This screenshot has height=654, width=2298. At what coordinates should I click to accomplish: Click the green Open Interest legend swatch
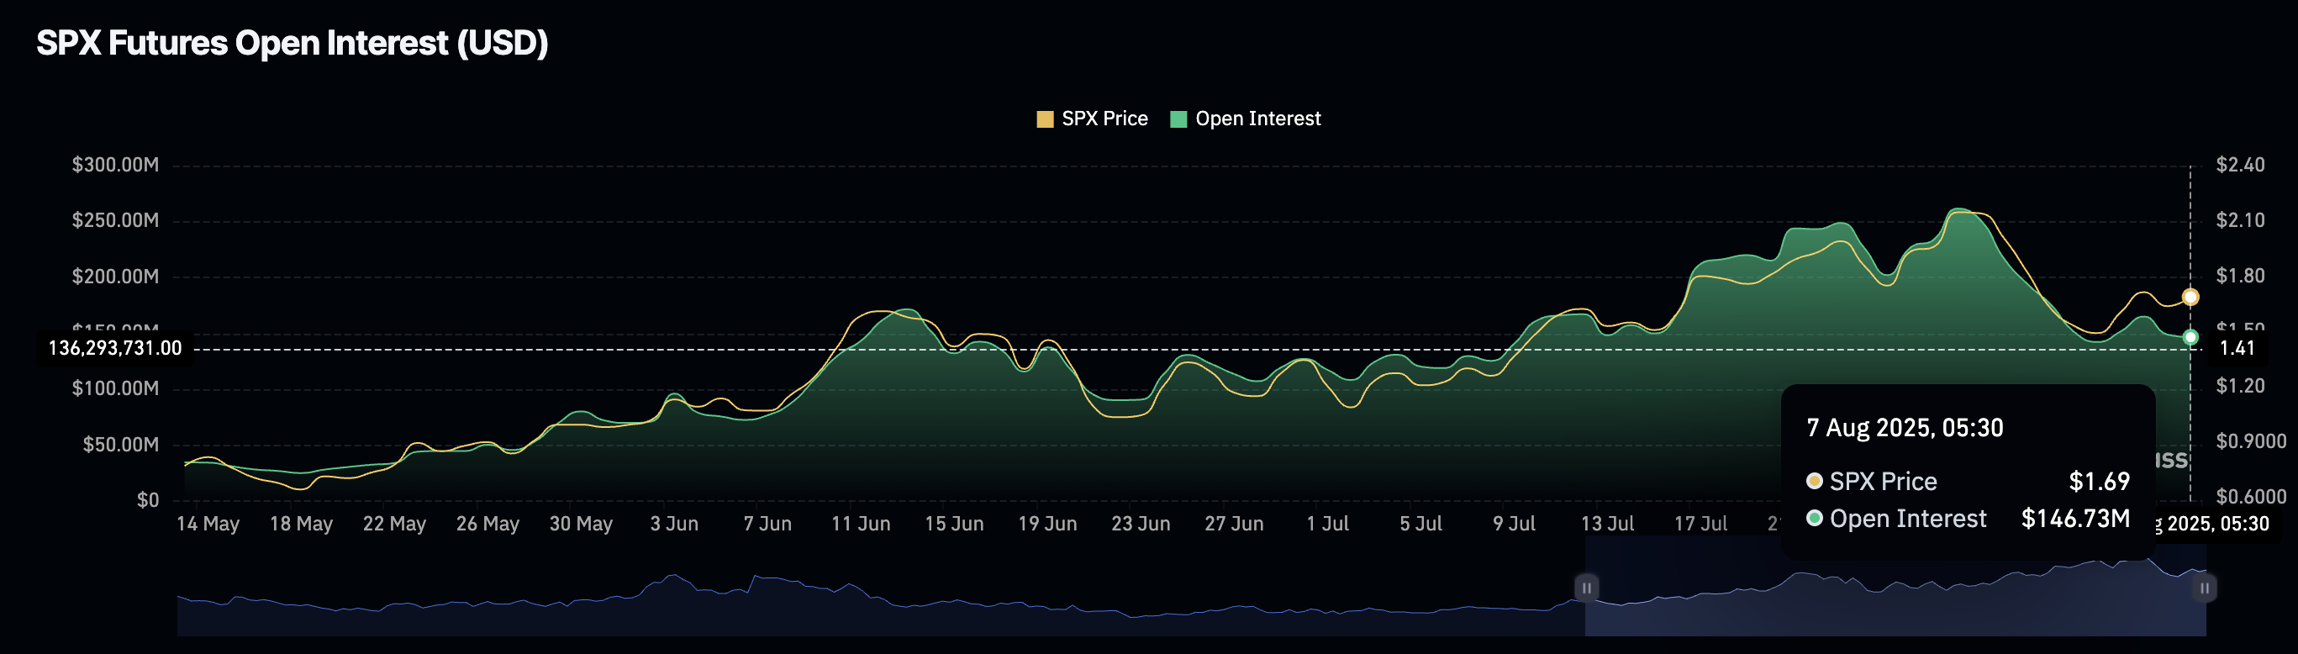[1178, 119]
